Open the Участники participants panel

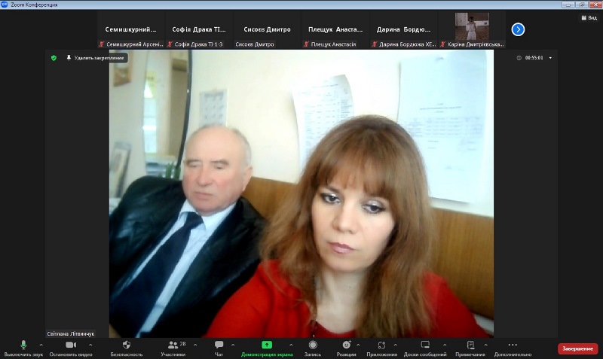coord(173,348)
